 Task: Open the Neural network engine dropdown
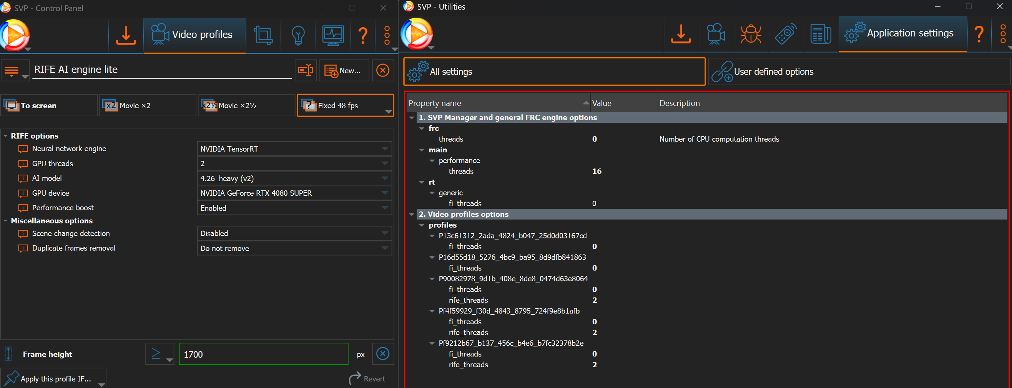[x=294, y=149]
